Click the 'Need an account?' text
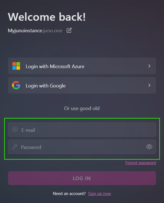 pyautogui.click(x=69, y=194)
